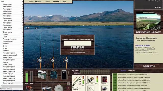Click the horizontal scrollbar in fish list
Image resolution: width=163 pixels, height=91 pixels.
[13, 86]
